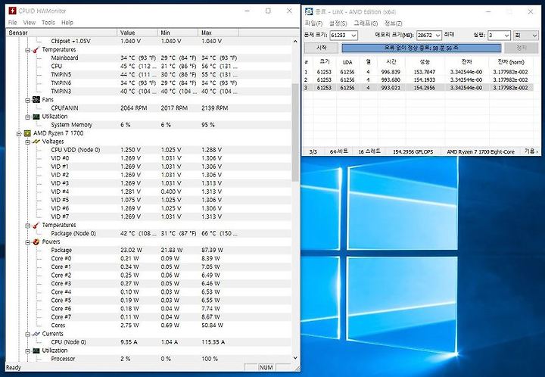The width and height of the screenshot is (545, 377).
Task: Click AMD Ryzen 7 1700 Eight-Core status text
Action: pyautogui.click(x=481, y=152)
